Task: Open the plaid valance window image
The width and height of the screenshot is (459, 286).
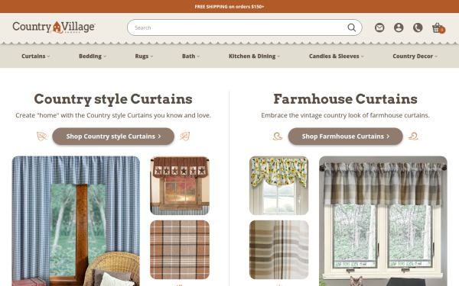Action: (x=383, y=221)
